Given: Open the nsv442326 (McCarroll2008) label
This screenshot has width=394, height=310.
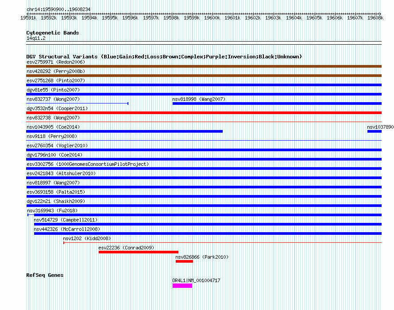Looking at the screenshot, I should point(67,229).
